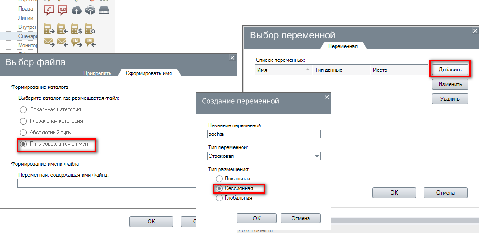Click the 'Название переменной' field with pochta
Image resolution: width=479 pixels, height=233 pixels.
[264, 134]
